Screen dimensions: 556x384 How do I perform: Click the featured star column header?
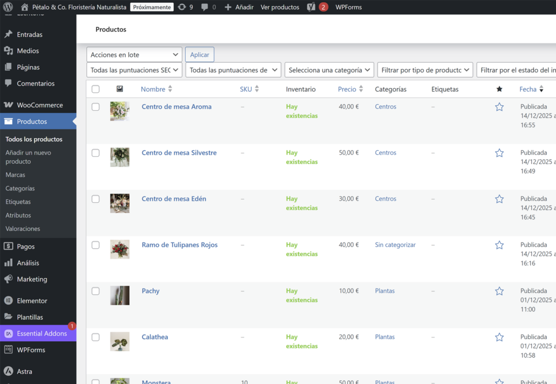pos(500,89)
